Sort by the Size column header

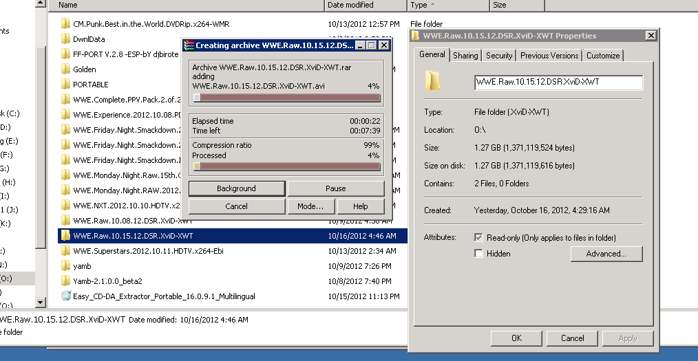(517, 6)
